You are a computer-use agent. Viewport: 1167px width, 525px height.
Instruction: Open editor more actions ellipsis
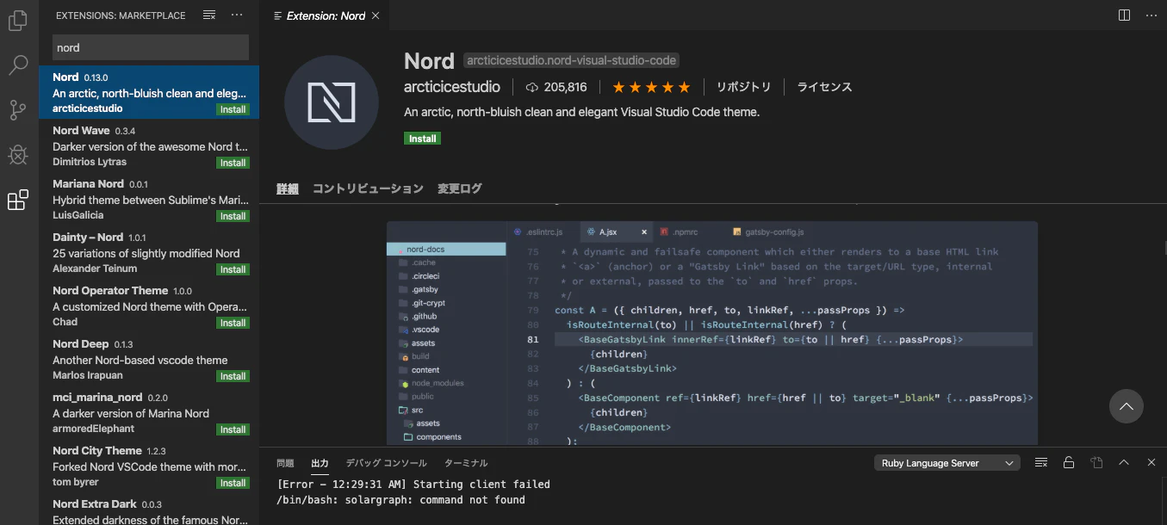1151,15
